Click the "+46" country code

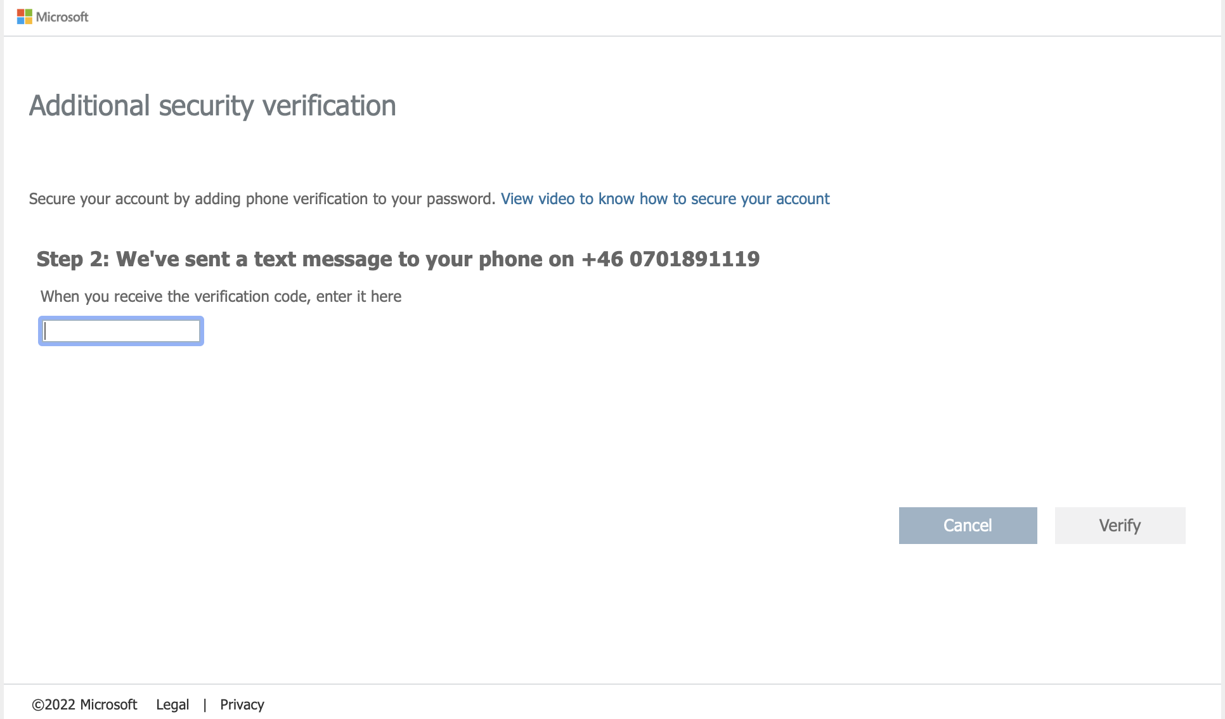point(602,259)
